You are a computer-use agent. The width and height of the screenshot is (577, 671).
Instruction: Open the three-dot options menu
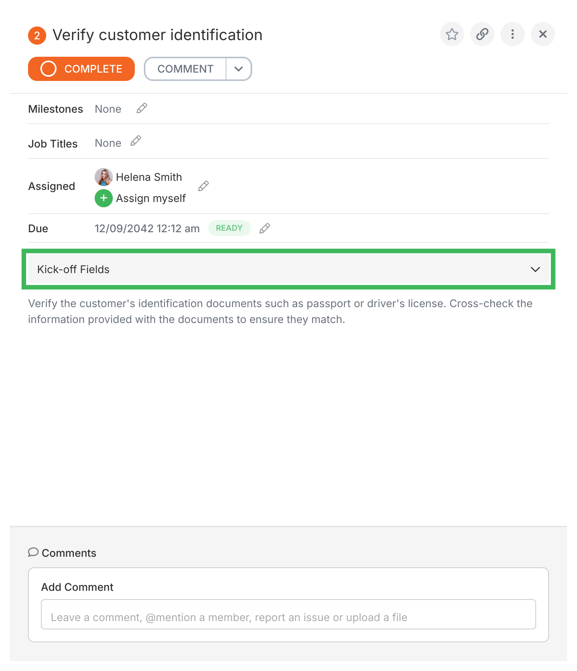tap(513, 34)
